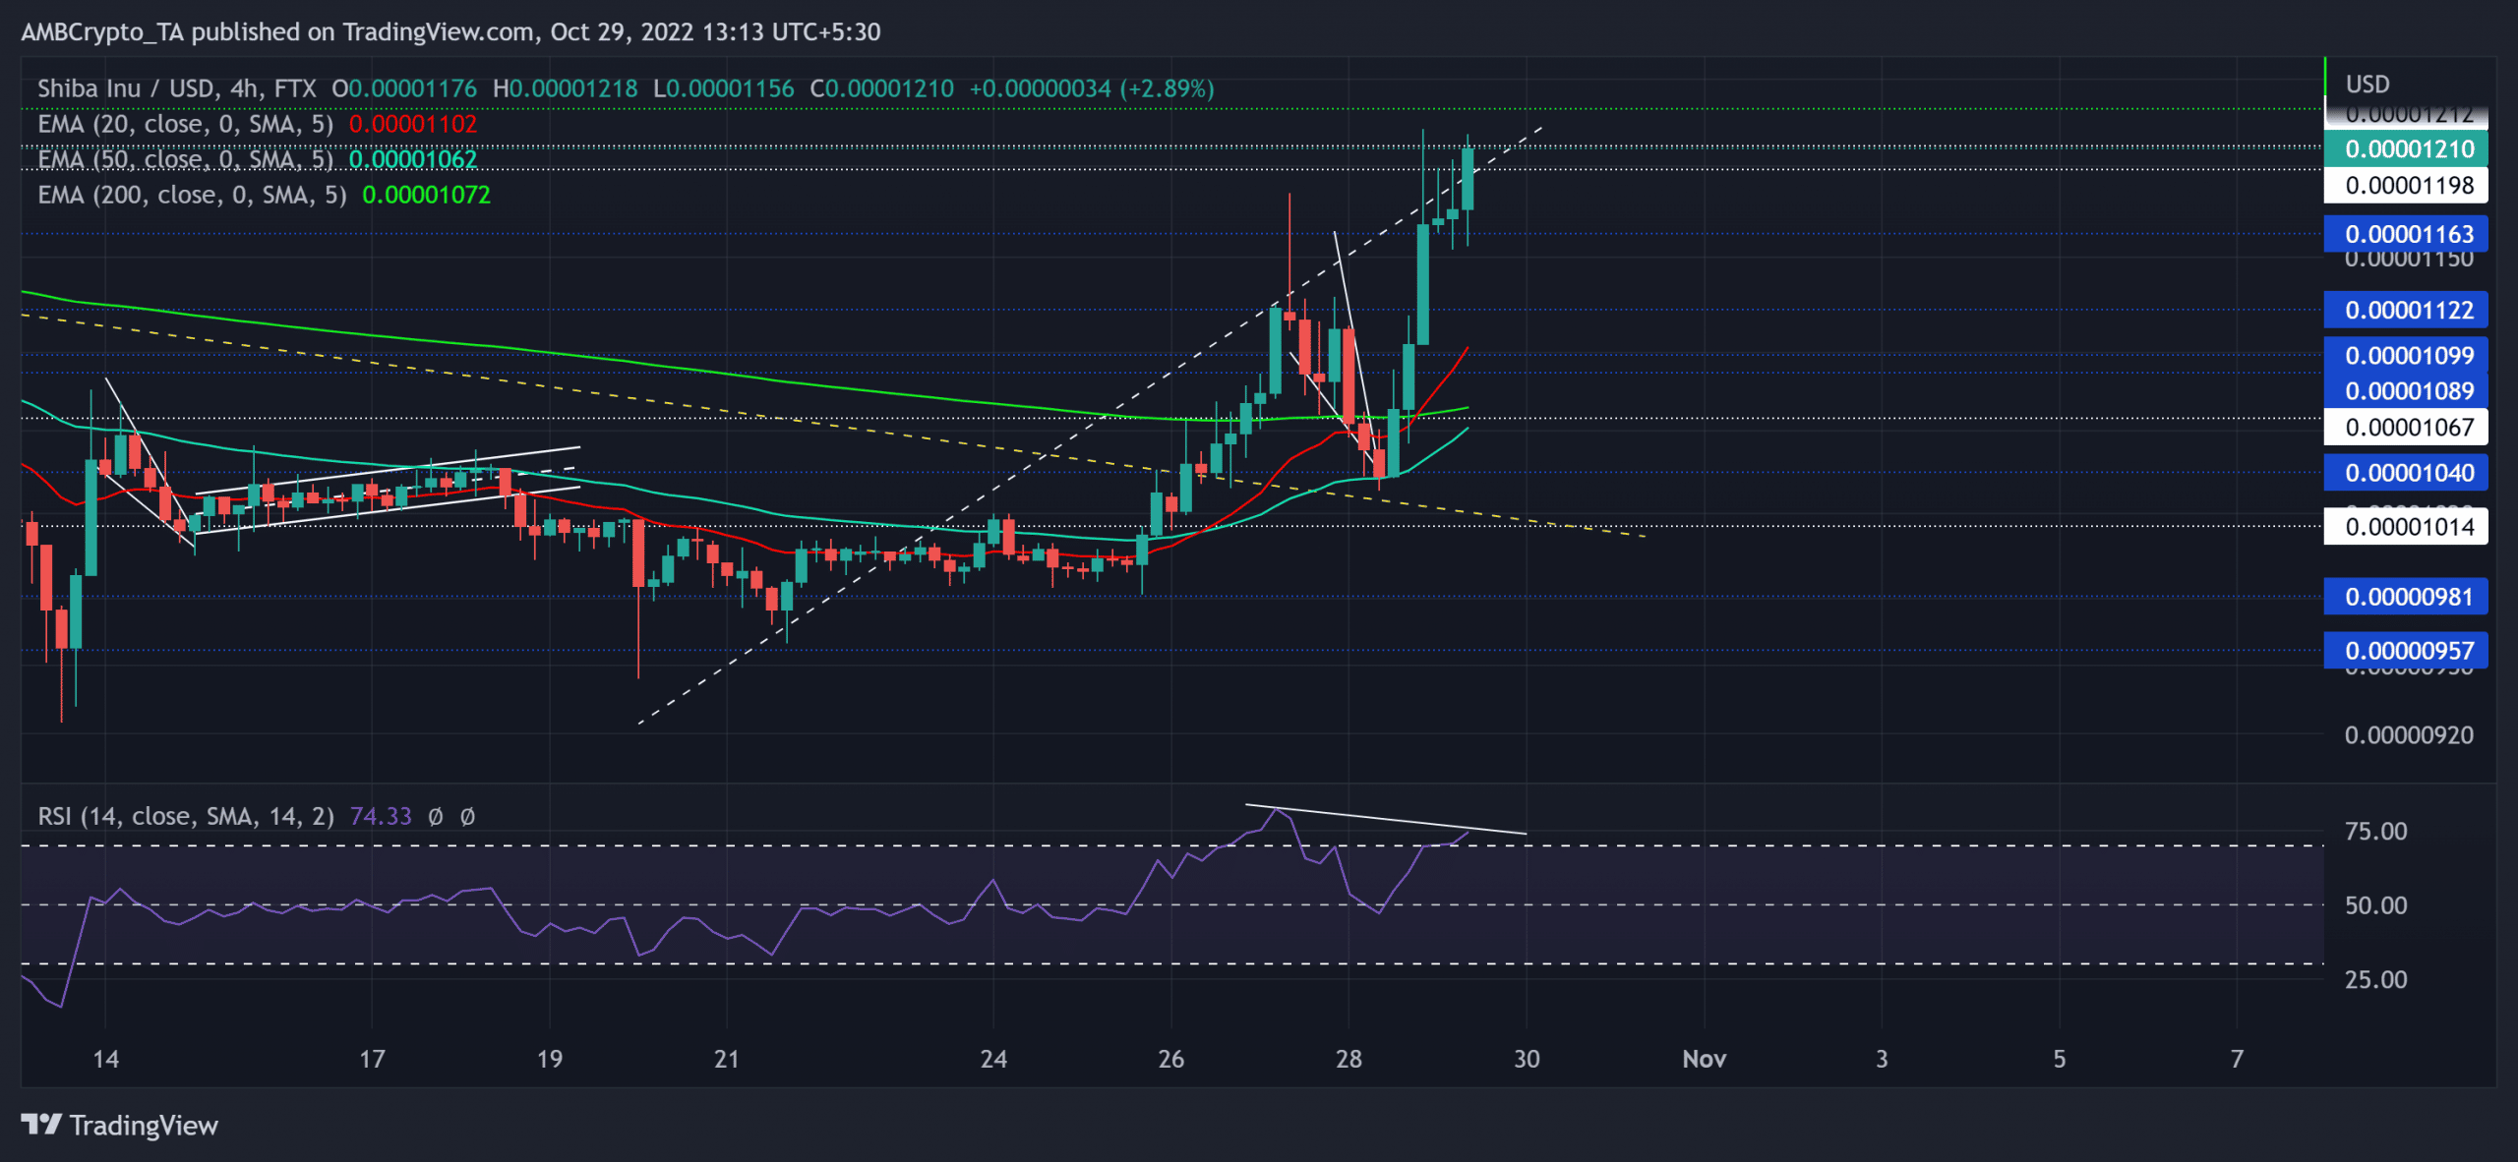Select the Shiba Inu / USD, 4h, FTX title
Image resolution: width=2518 pixels, height=1162 pixels.
[177, 88]
